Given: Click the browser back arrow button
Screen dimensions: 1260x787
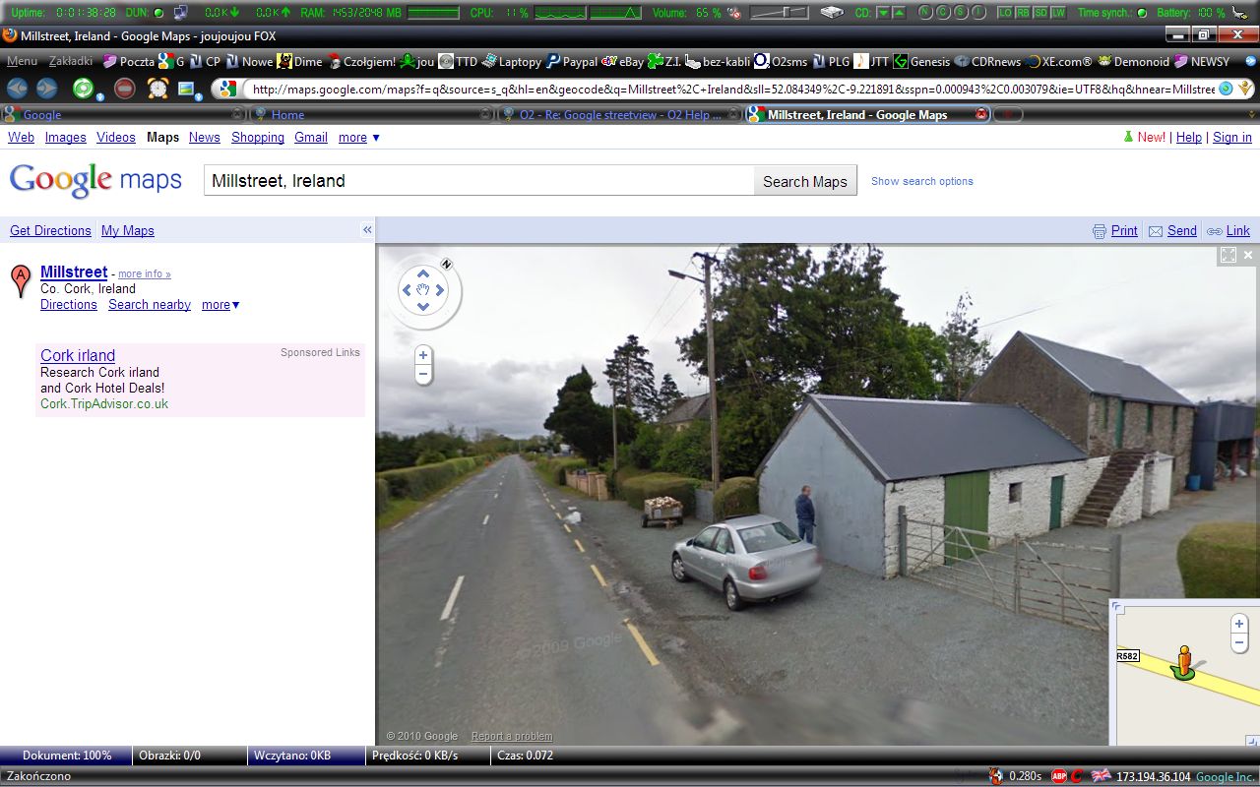Looking at the screenshot, I should click(x=17, y=89).
